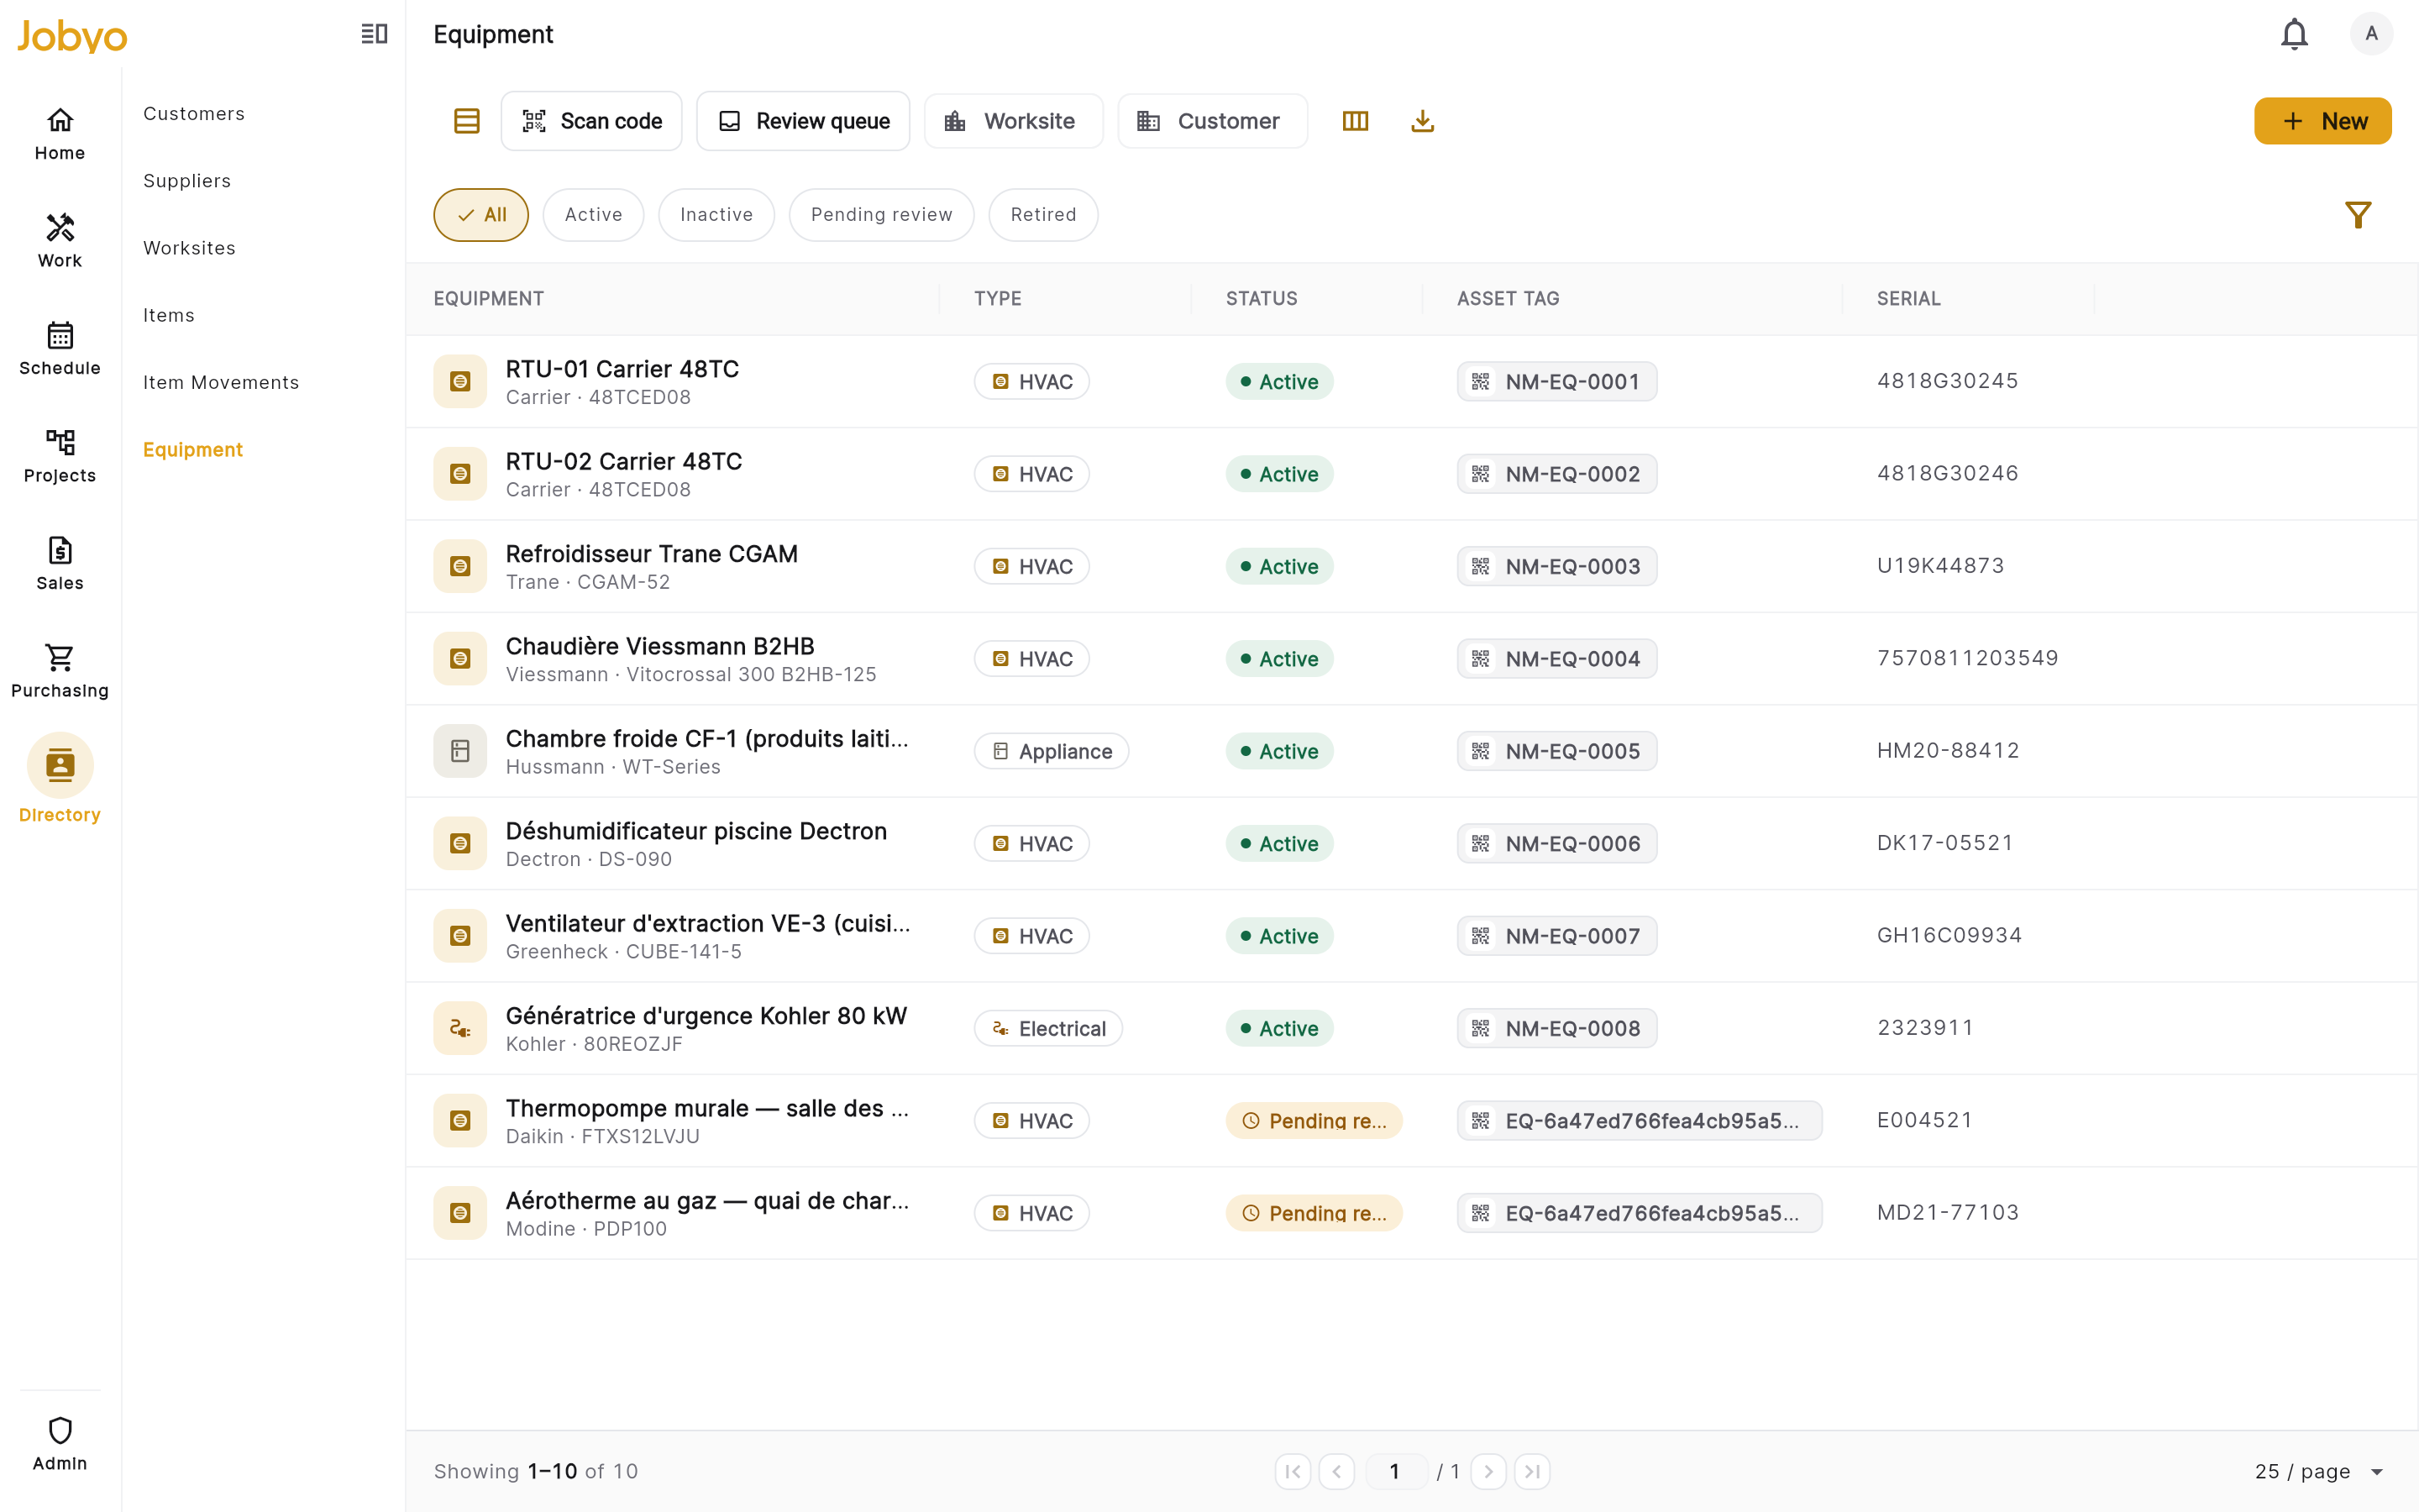Open Item Movements in the menu
Screen dimensions: 2419x1512
221,382
